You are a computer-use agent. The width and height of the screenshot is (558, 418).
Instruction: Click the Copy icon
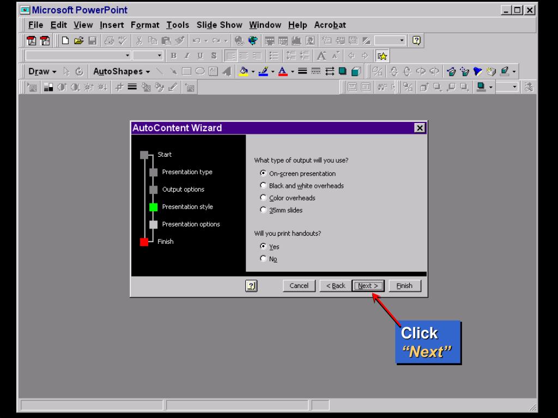click(x=153, y=40)
